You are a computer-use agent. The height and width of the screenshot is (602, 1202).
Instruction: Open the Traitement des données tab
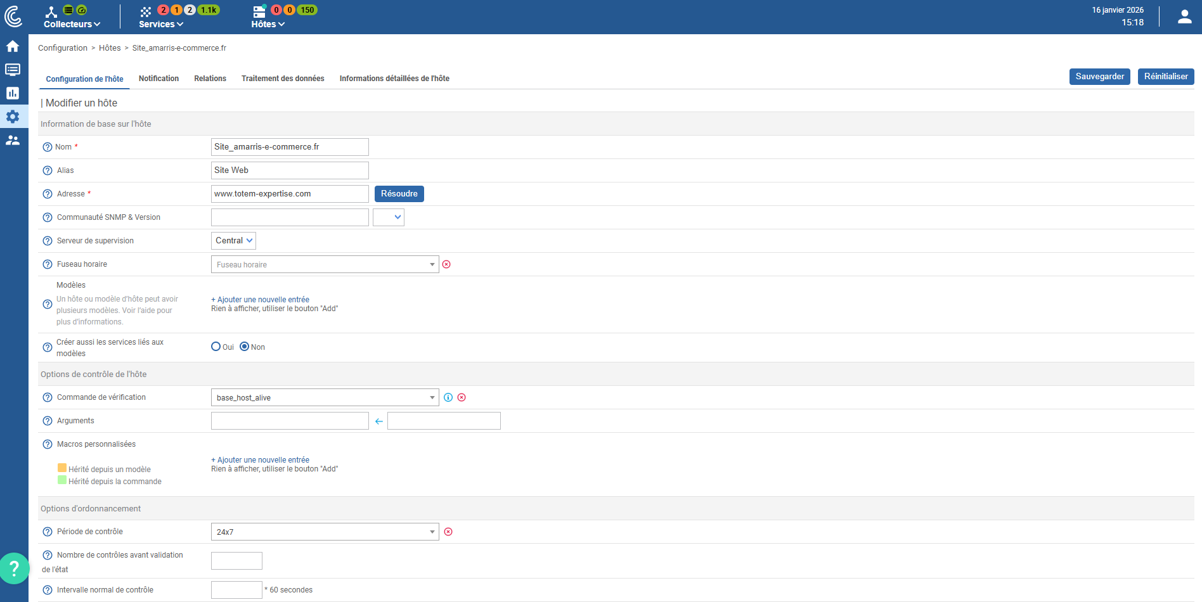pos(283,79)
